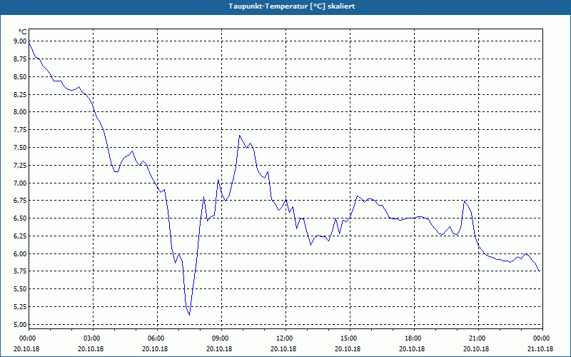Click the 20.10.18 date under 12:00
This screenshot has height=357, width=571.
283,348
